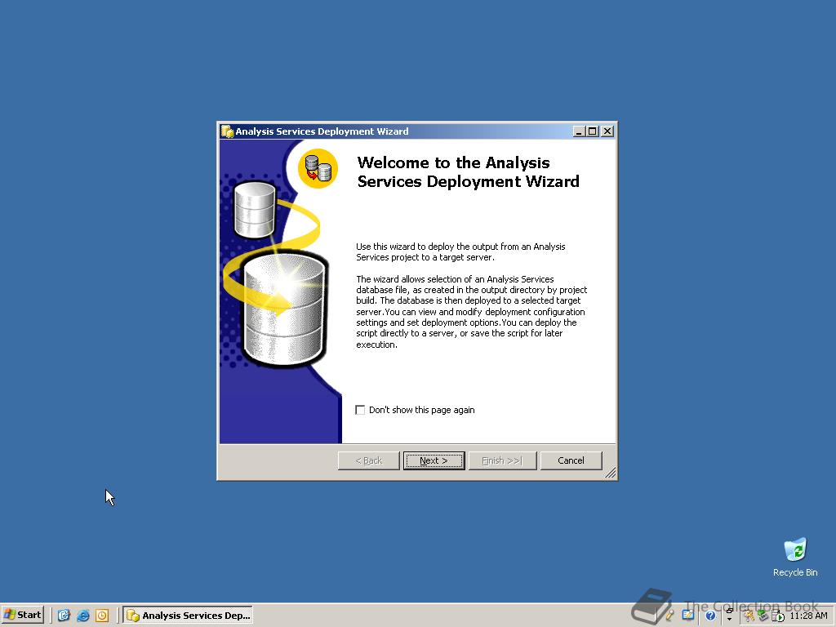Select Analysis Services Dep... taskbar button
836x627 pixels.
(x=188, y=616)
